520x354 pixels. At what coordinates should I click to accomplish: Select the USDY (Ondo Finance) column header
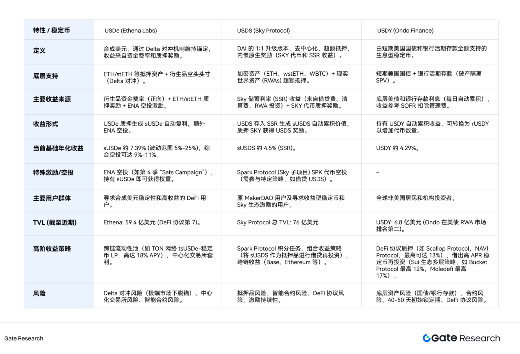(405, 31)
